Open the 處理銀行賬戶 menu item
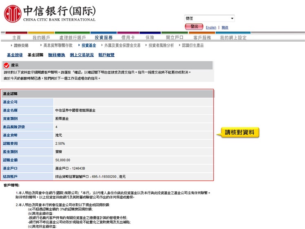This screenshot has height=229, width=305. click(73, 38)
